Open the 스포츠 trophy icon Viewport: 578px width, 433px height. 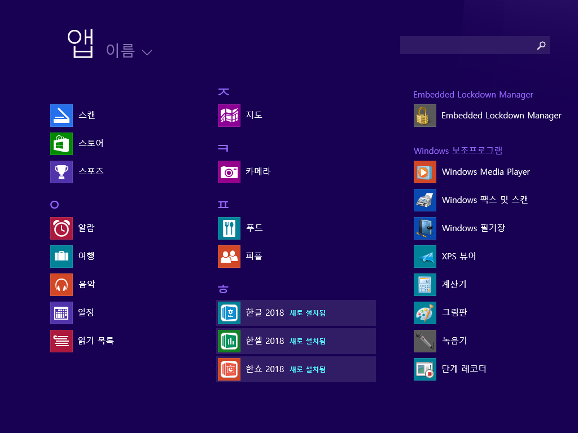click(61, 172)
